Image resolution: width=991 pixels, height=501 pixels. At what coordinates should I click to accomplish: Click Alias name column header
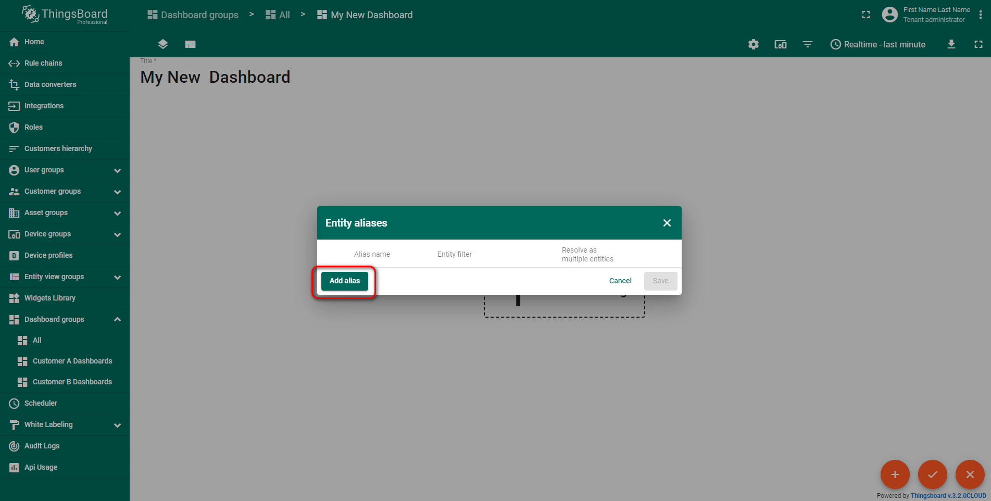click(372, 254)
